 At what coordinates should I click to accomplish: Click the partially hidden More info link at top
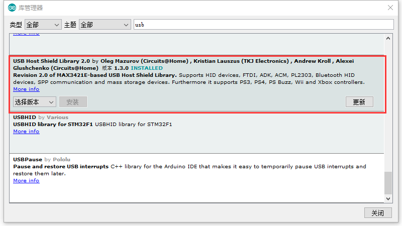pyautogui.click(x=26, y=34)
